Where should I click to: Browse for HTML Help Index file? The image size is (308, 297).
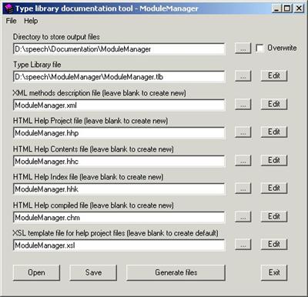coord(243,189)
